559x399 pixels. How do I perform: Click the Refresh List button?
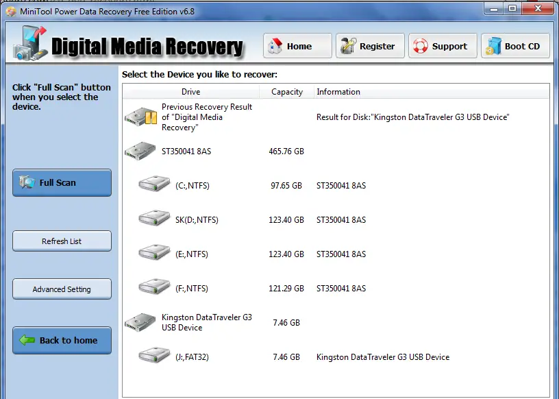click(62, 241)
